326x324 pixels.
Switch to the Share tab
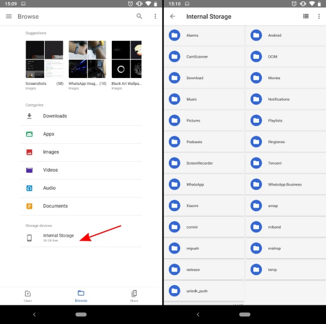134,296
